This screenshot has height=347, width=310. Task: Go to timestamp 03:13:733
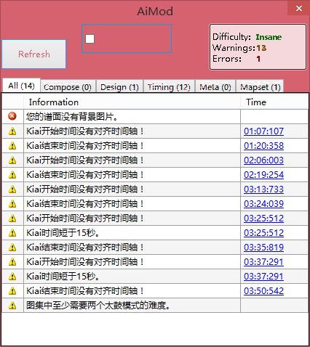[x=263, y=189]
